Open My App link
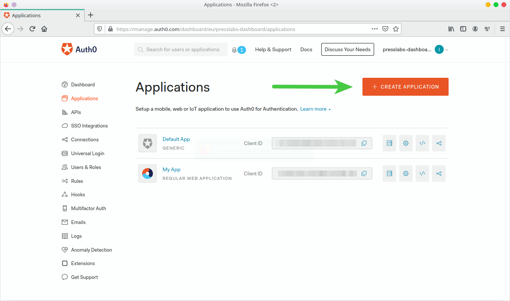Viewport: 510px width, 301px height. pos(171,169)
